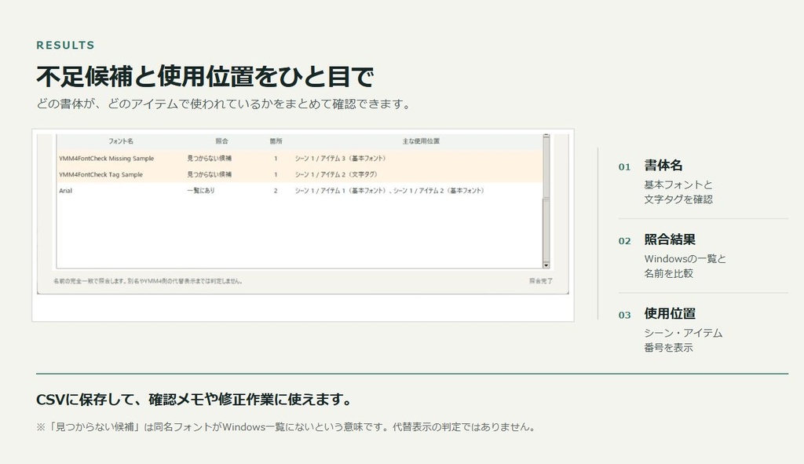Screen dimensions: 804x464
Task: Click the 箇所 column header
Action: [276, 141]
